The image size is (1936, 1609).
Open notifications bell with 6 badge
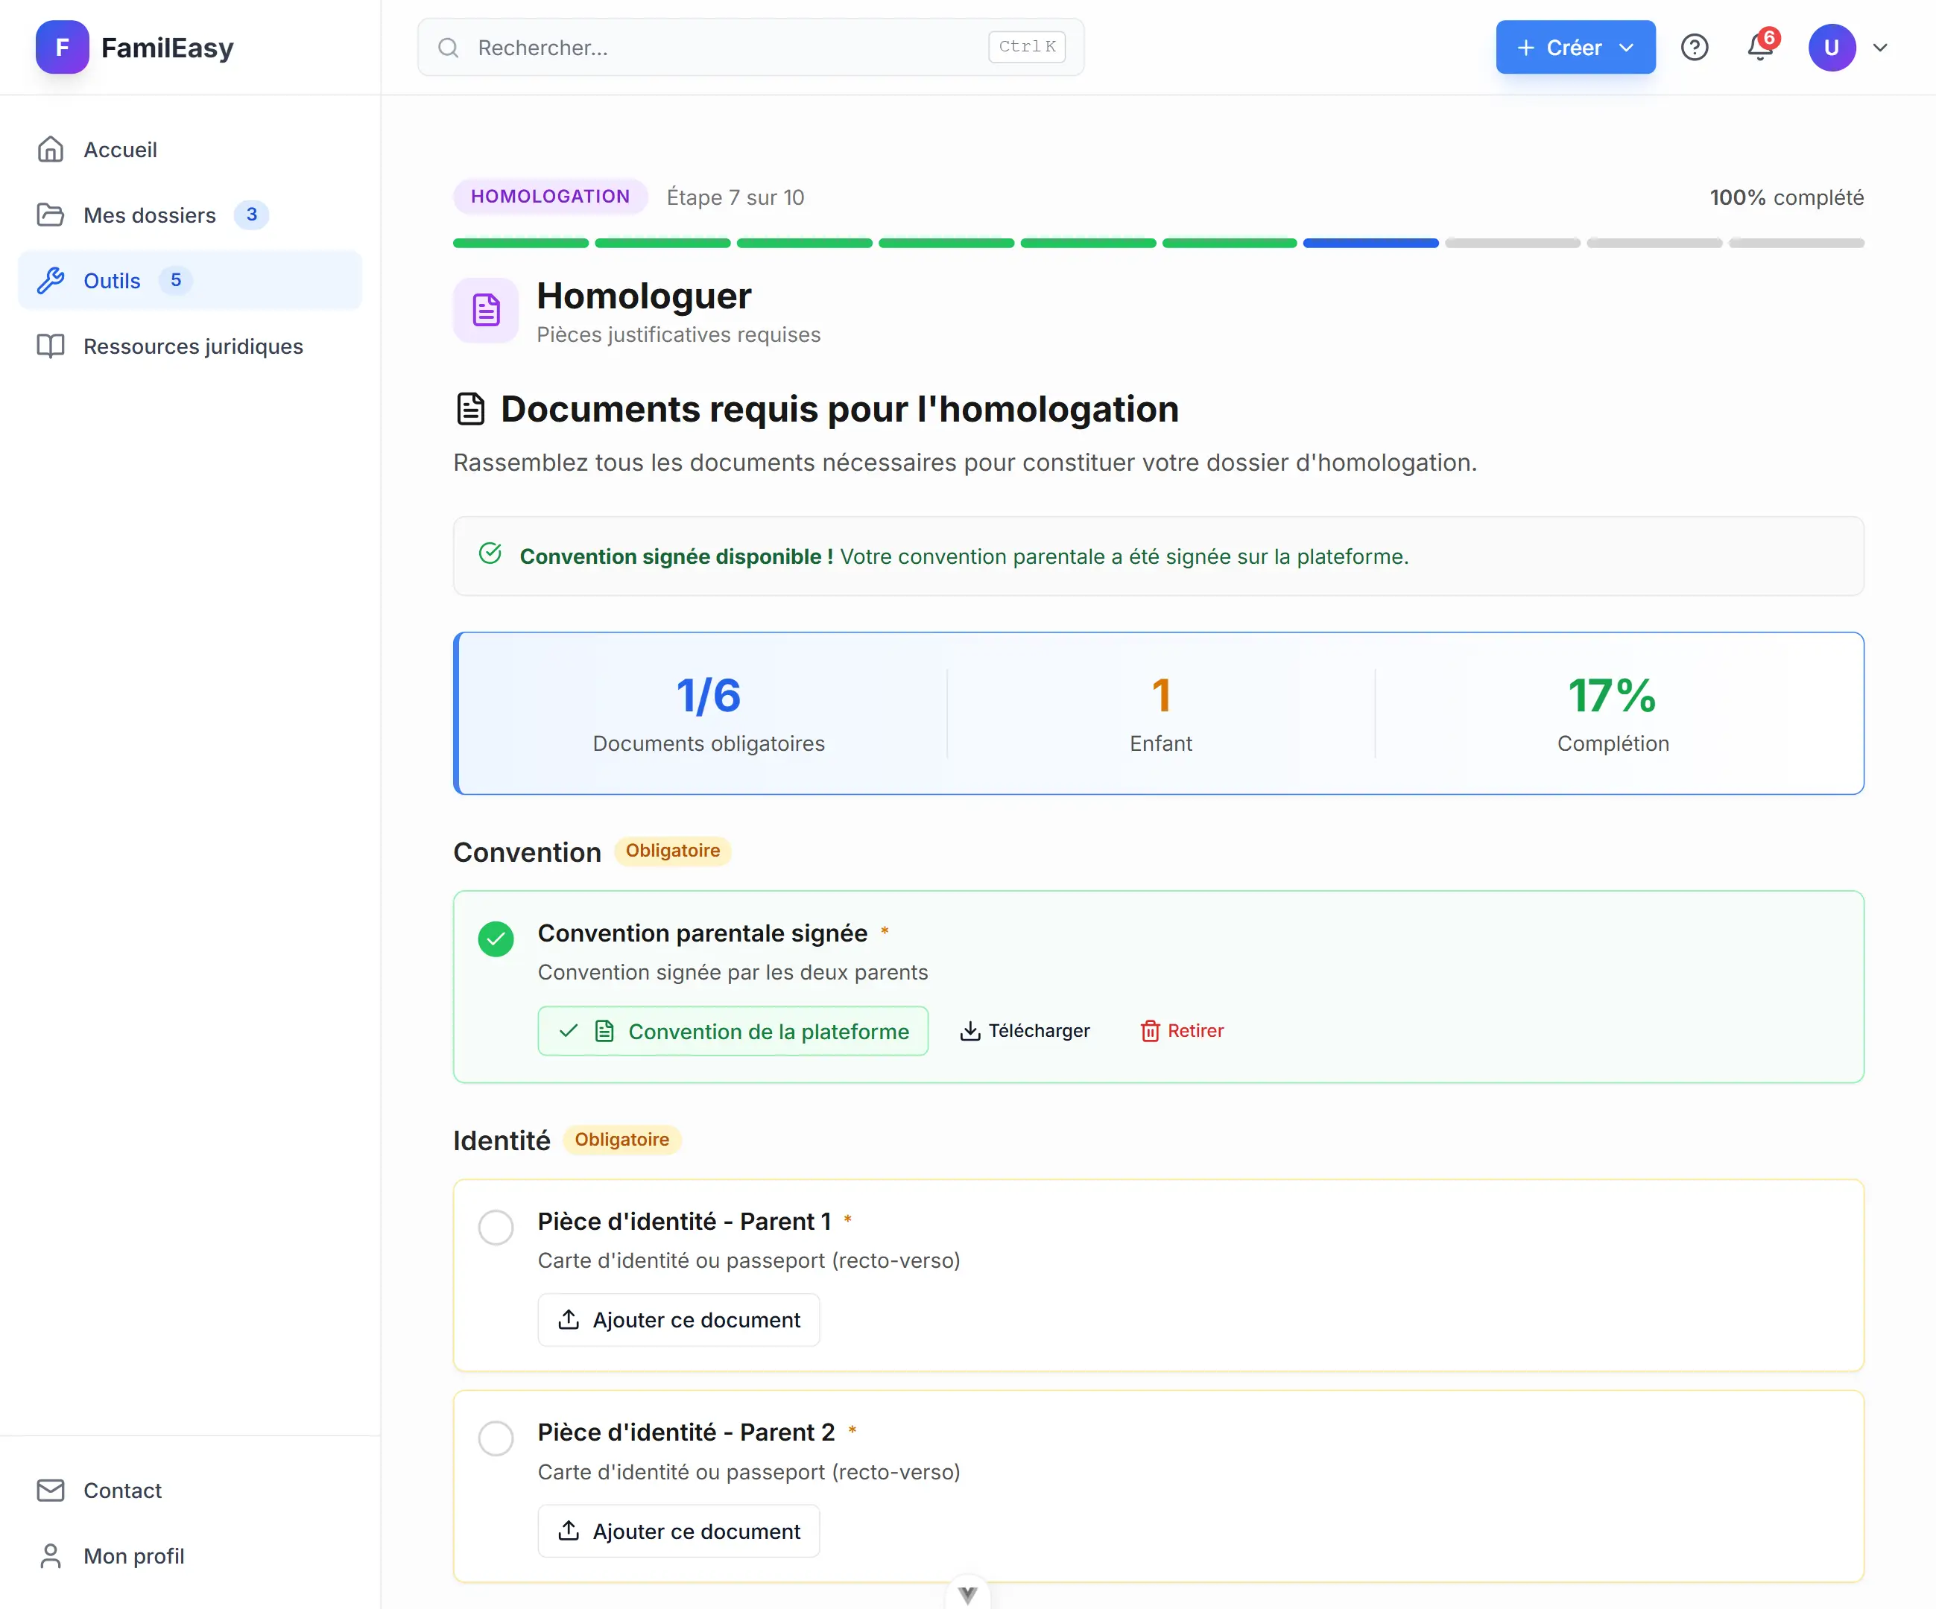1761,47
